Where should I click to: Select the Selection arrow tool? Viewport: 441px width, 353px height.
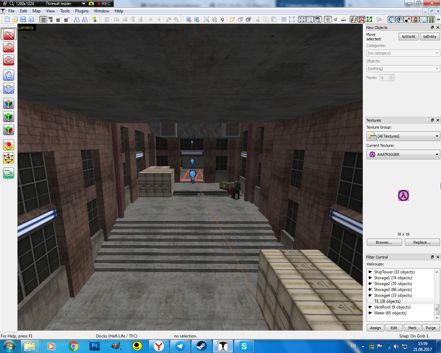(9, 34)
